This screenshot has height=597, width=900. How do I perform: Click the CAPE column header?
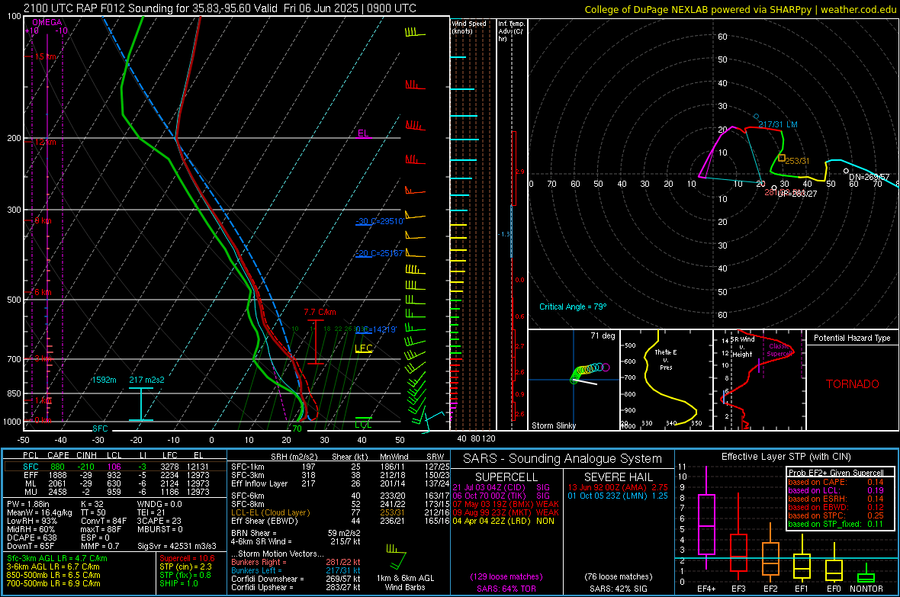tap(58, 455)
